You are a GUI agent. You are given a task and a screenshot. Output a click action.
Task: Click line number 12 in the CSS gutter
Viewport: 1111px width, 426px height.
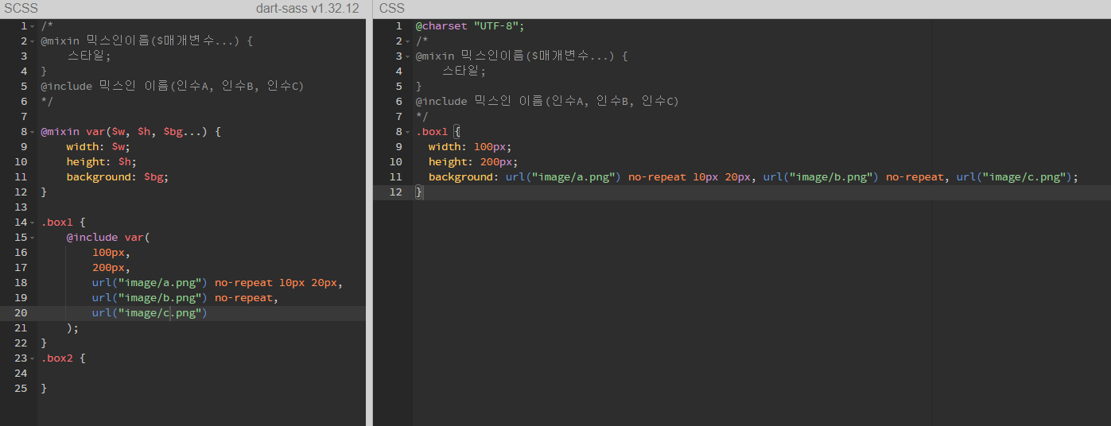pos(395,192)
